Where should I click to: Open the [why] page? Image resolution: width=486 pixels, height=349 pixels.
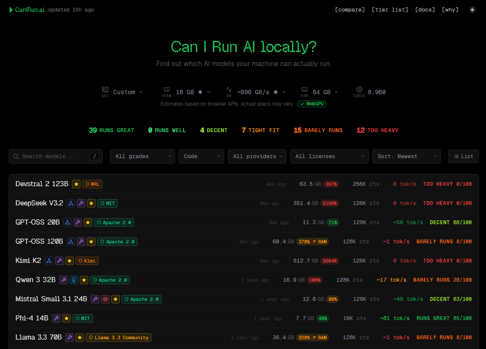pyautogui.click(x=450, y=10)
